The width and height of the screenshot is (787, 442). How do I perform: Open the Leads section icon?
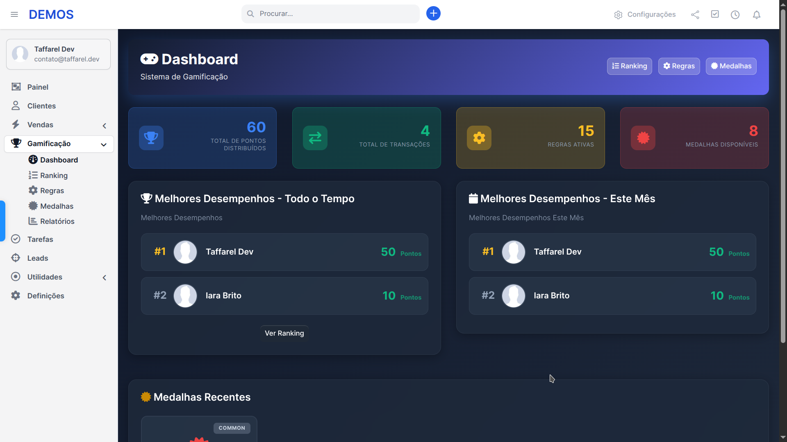pos(16,258)
